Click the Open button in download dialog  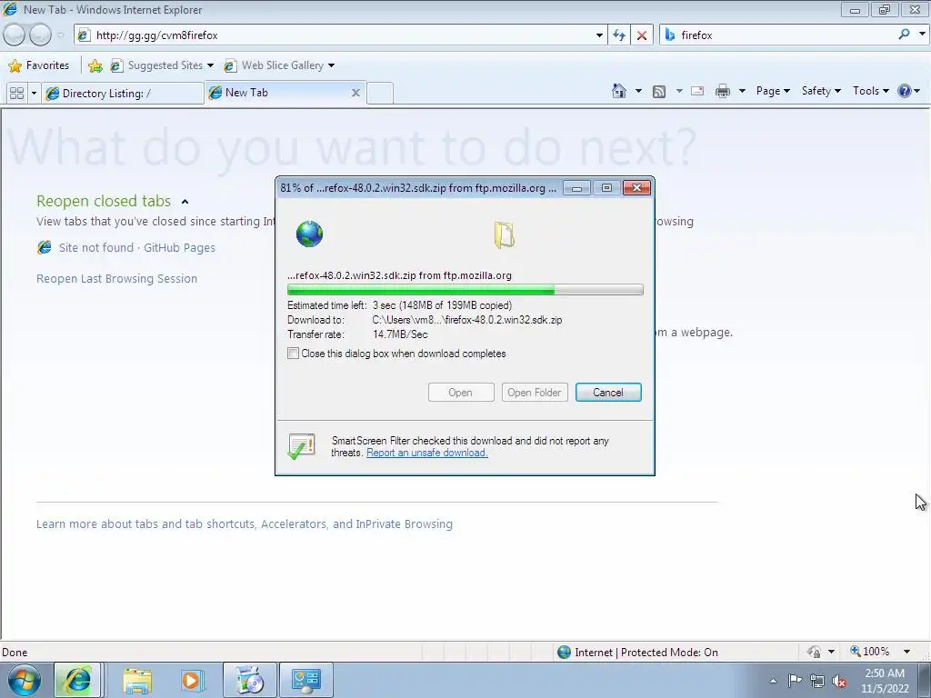(x=461, y=393)
